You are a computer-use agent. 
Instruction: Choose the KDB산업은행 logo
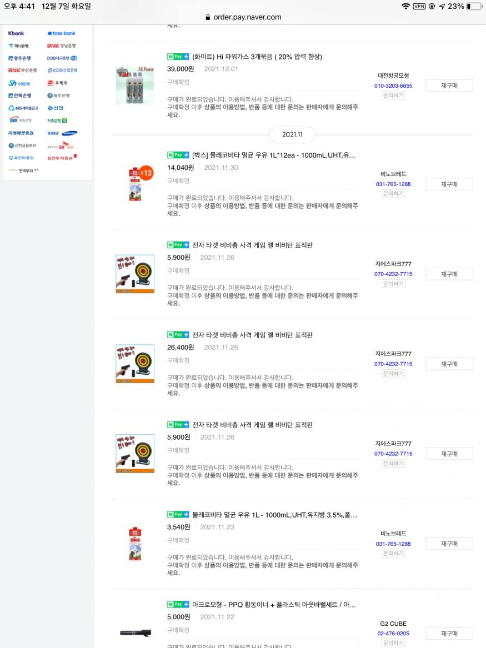[62, 71]
